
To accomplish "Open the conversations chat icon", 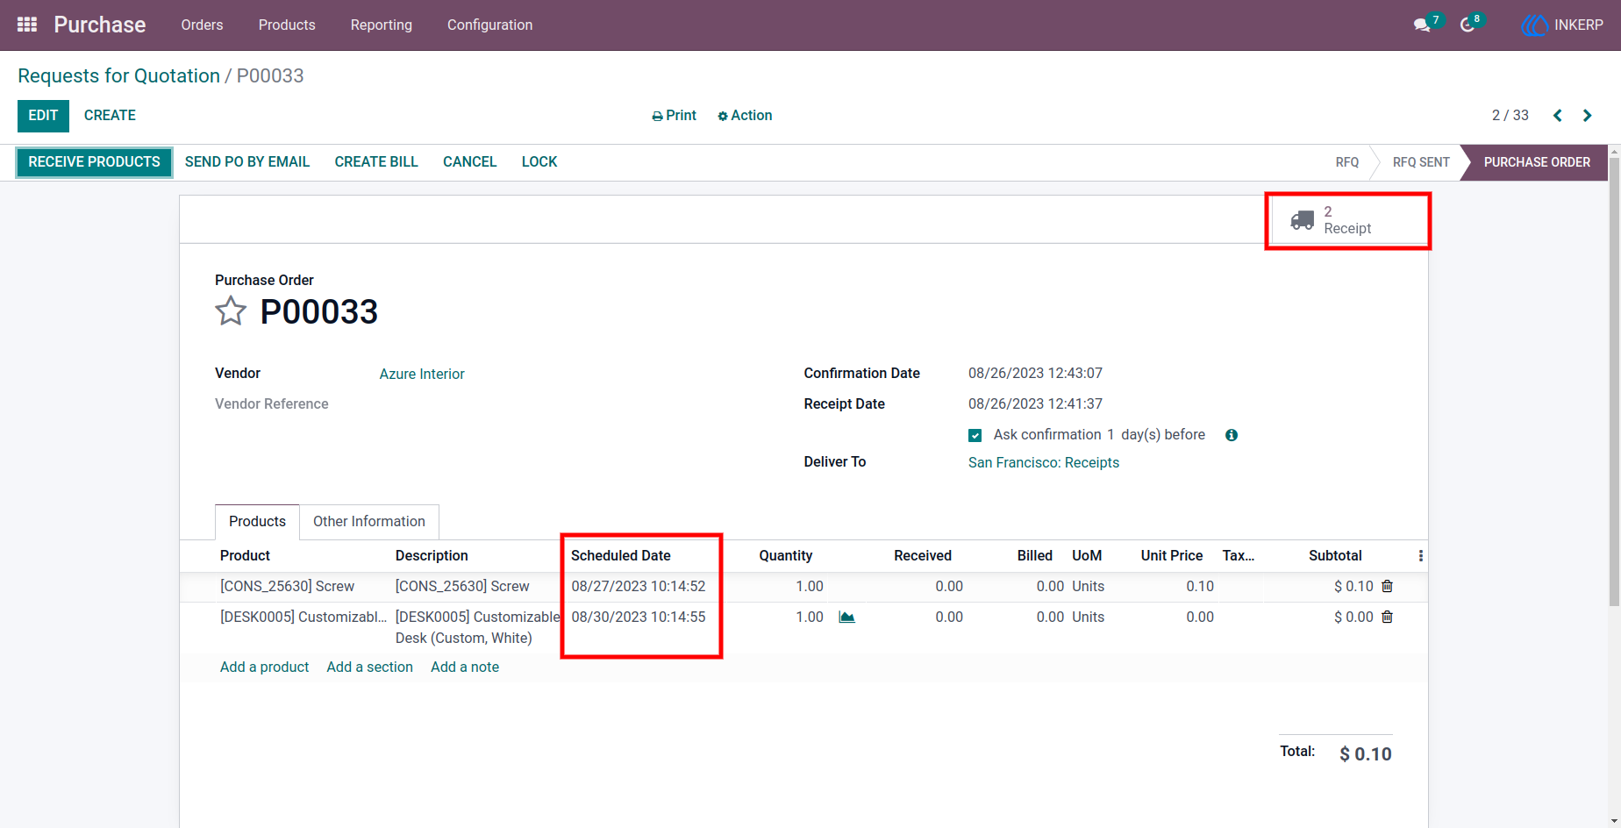I will tap(1422, 25).
